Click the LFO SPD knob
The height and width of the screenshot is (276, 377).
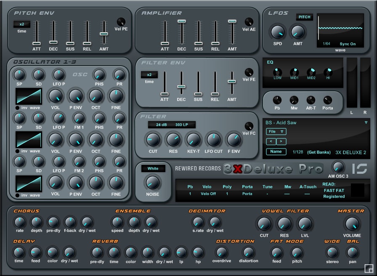click(x=278, y=32)
